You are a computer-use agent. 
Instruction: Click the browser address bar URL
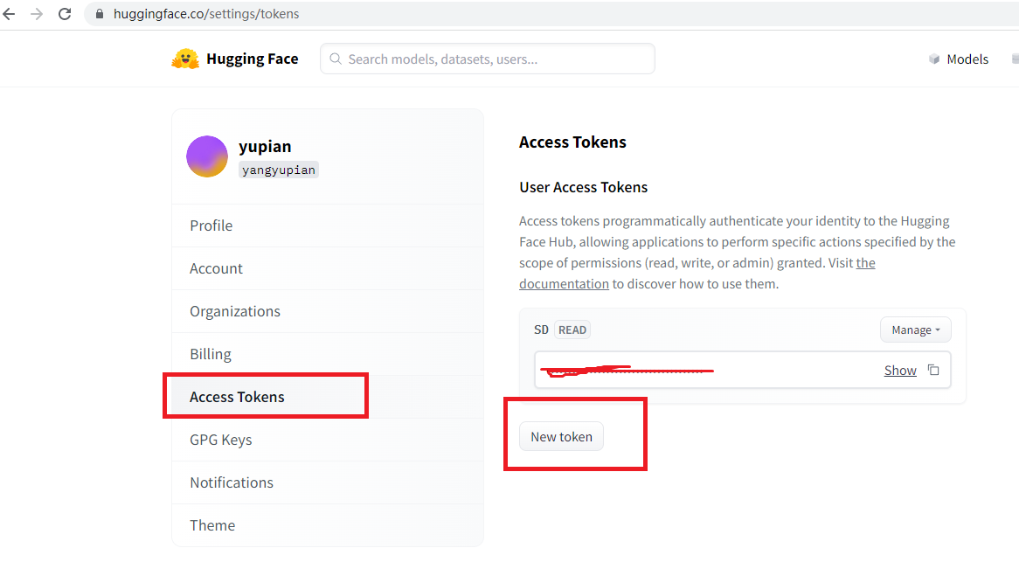206,14
